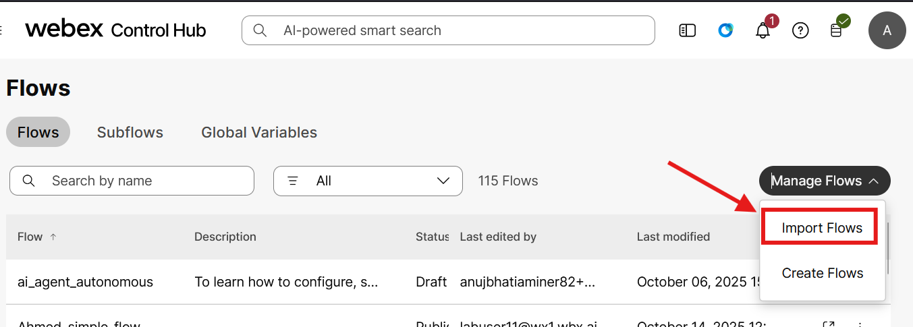Click the AI-powered smart search box
Screen dimensions: 913x327
point(448,30)
